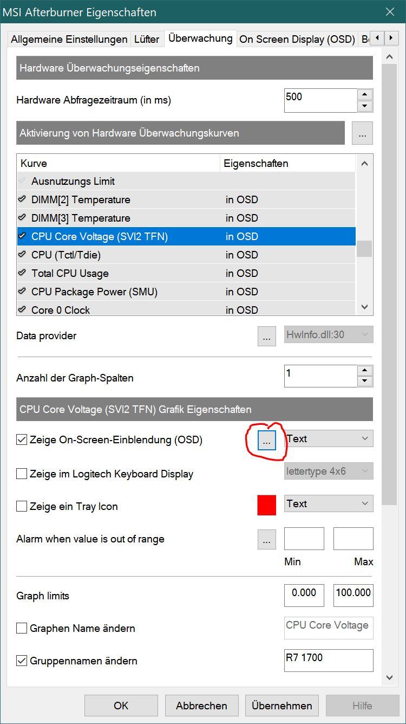
Task: Click Anzahl der Graph-Spalten input field
Action: [320, 376]
